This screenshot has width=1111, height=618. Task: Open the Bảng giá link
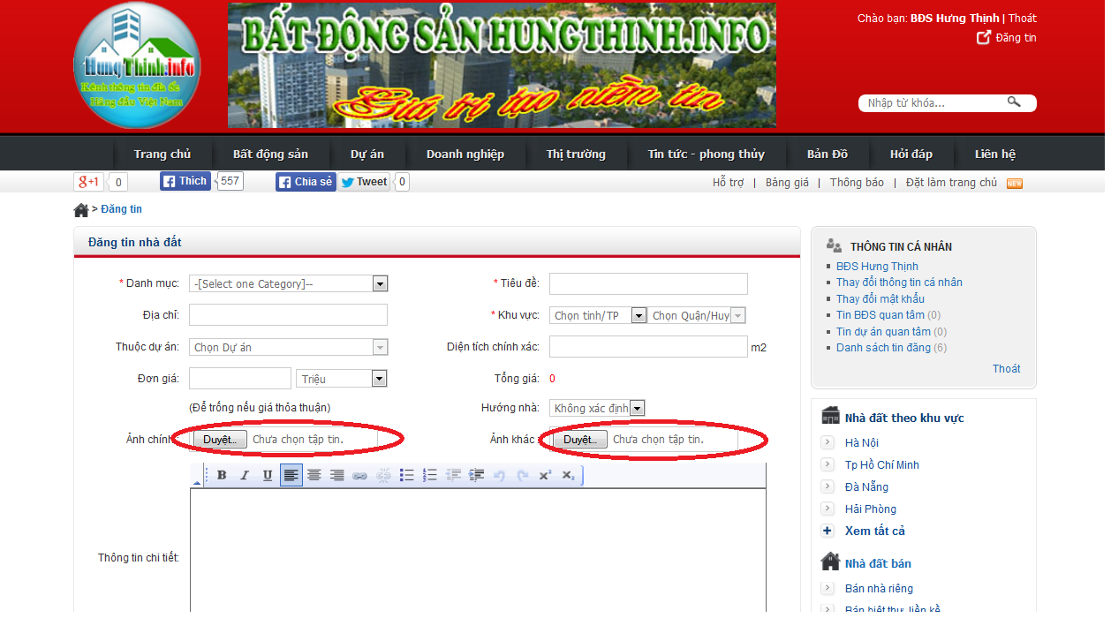click(x=787, y=182)
